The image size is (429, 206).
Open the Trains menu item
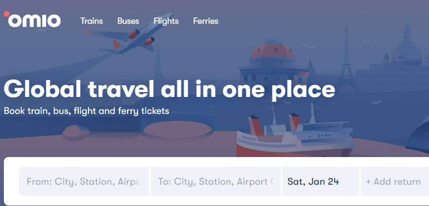[x=92, y=21]
